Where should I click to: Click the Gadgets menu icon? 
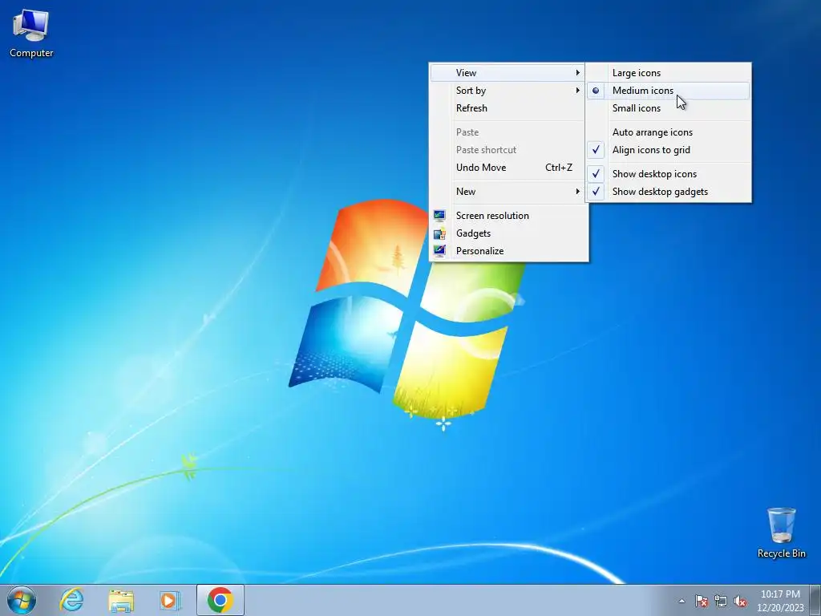[x=439, y=233]
